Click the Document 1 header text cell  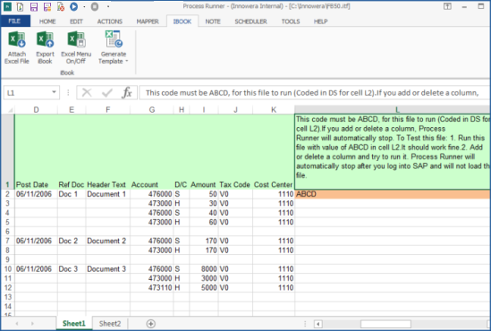coord(107,194)
